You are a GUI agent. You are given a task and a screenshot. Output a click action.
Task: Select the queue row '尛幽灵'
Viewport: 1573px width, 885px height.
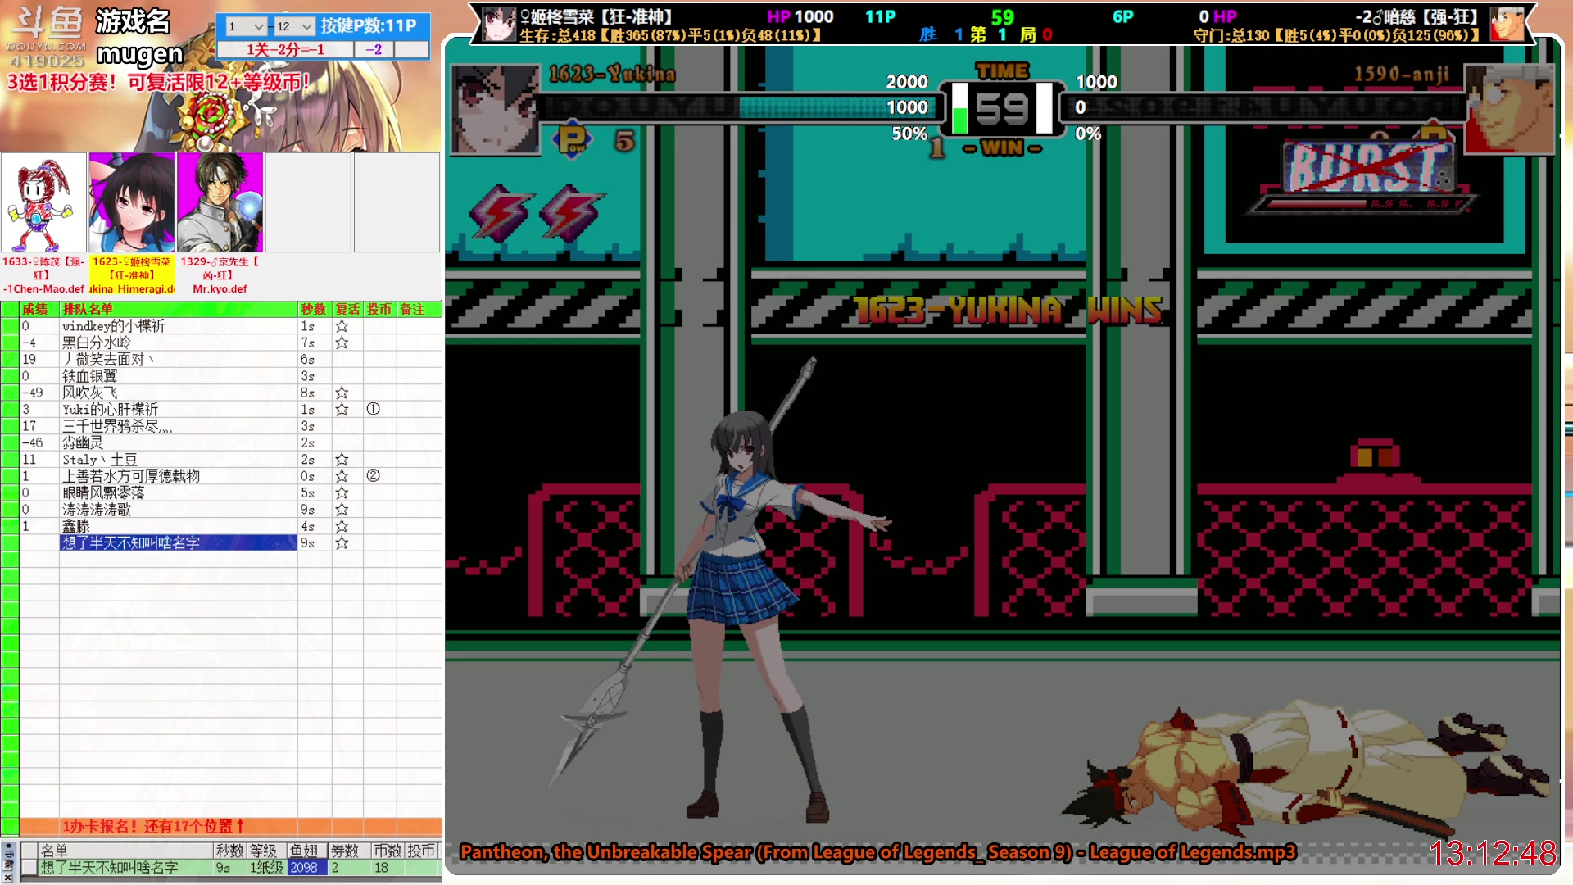pyautogui.click(x=178, y=442)
